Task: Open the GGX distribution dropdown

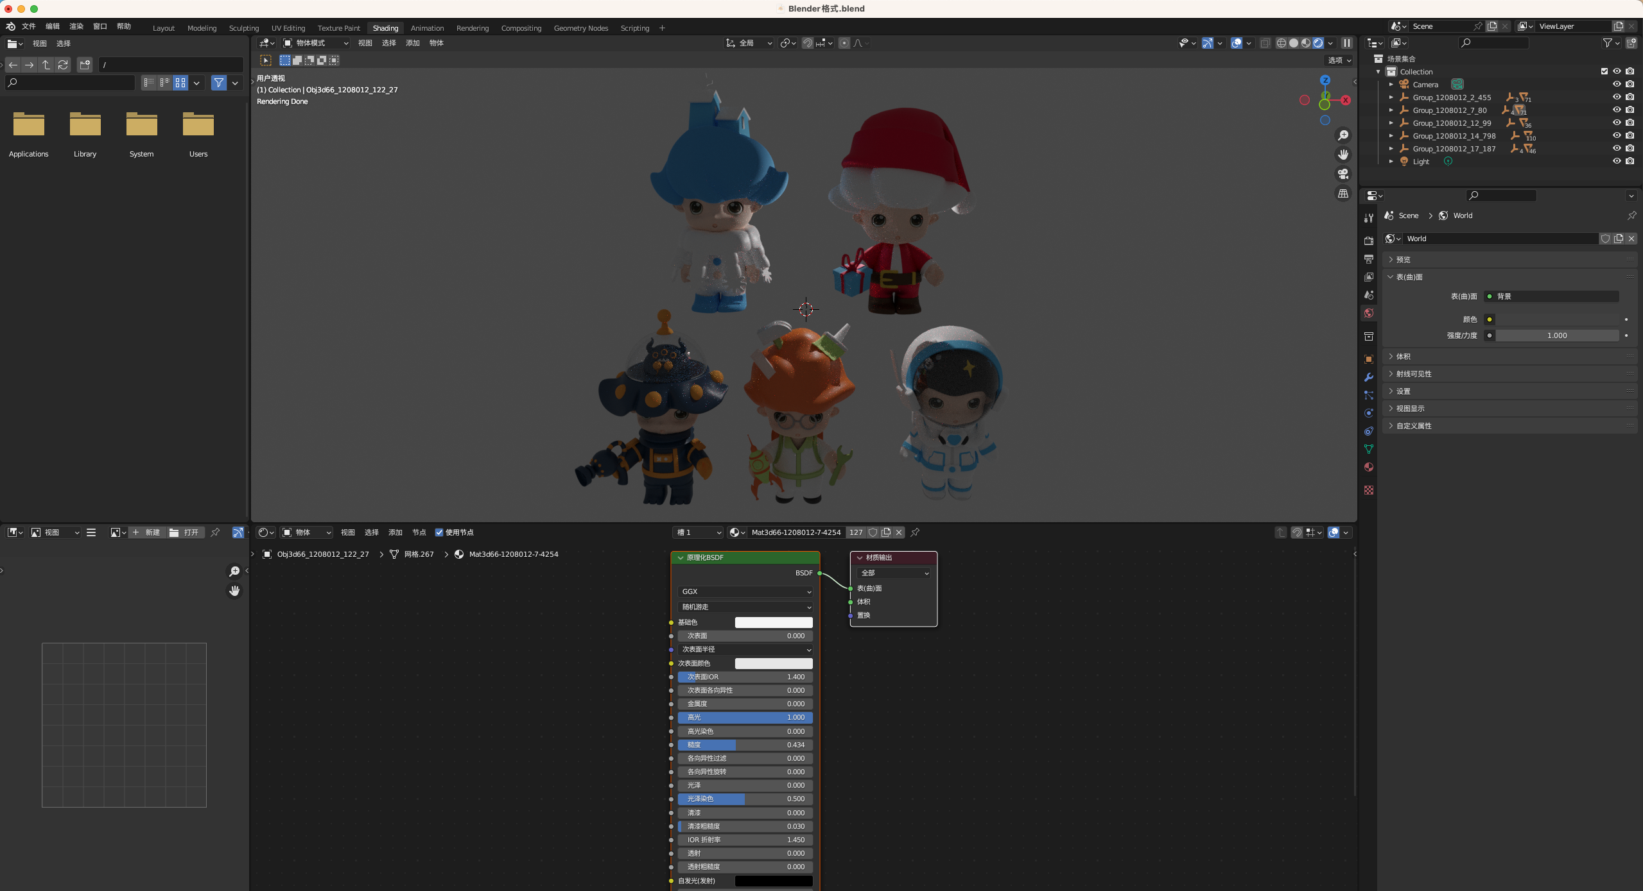Action: tap(744, 591)
